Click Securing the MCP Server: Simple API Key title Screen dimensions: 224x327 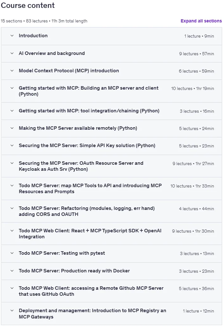click(x=87, y=146)
